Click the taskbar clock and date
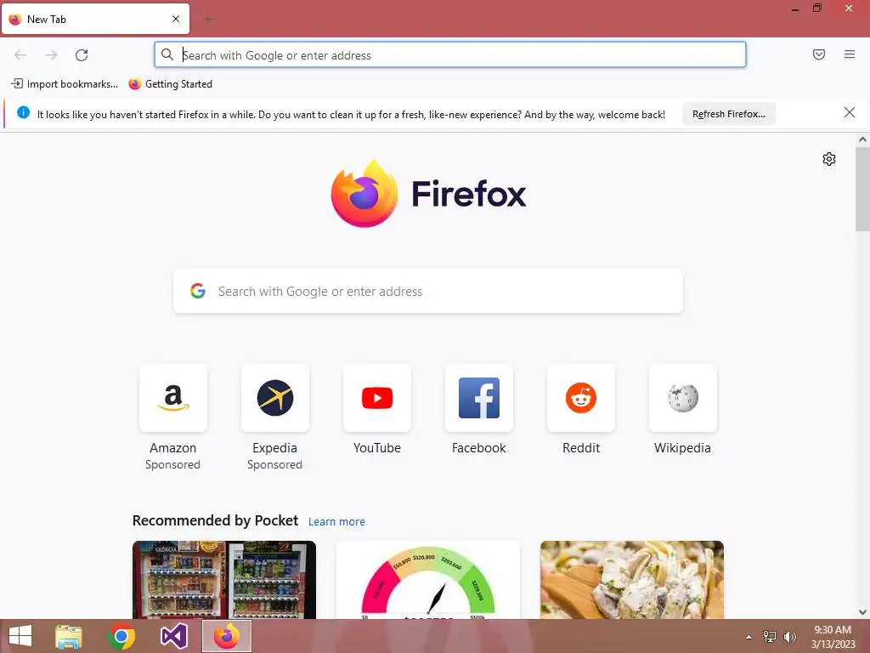870x653 pixels. pyautogui.click(x=833, y=637)
